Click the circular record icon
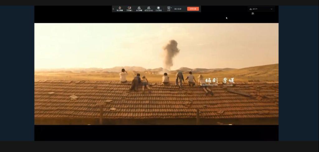319x152 pixels. coord(158,8)
